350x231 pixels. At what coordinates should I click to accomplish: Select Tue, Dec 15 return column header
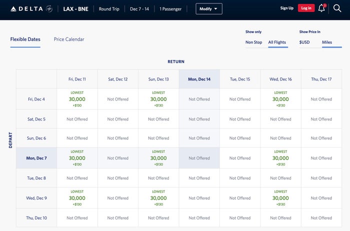pos(240,79)
